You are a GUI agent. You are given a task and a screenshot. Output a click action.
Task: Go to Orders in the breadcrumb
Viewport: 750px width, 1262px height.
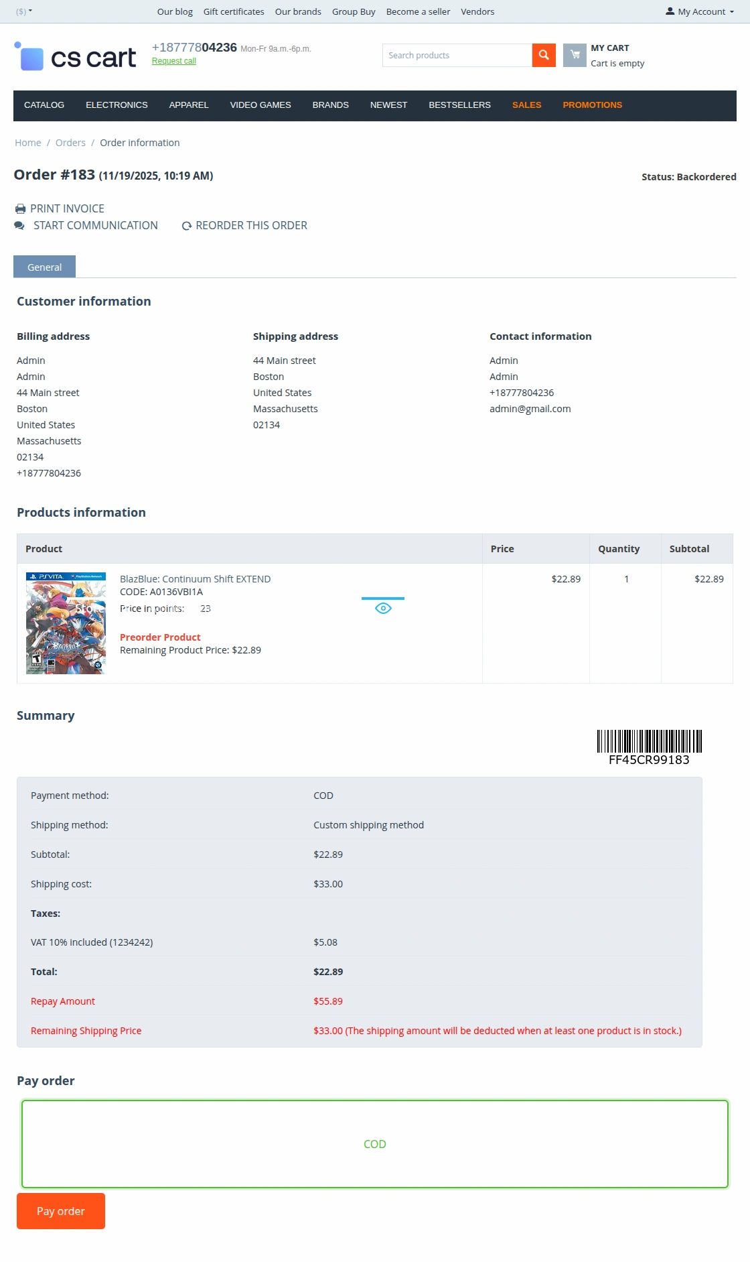[70, 143]
